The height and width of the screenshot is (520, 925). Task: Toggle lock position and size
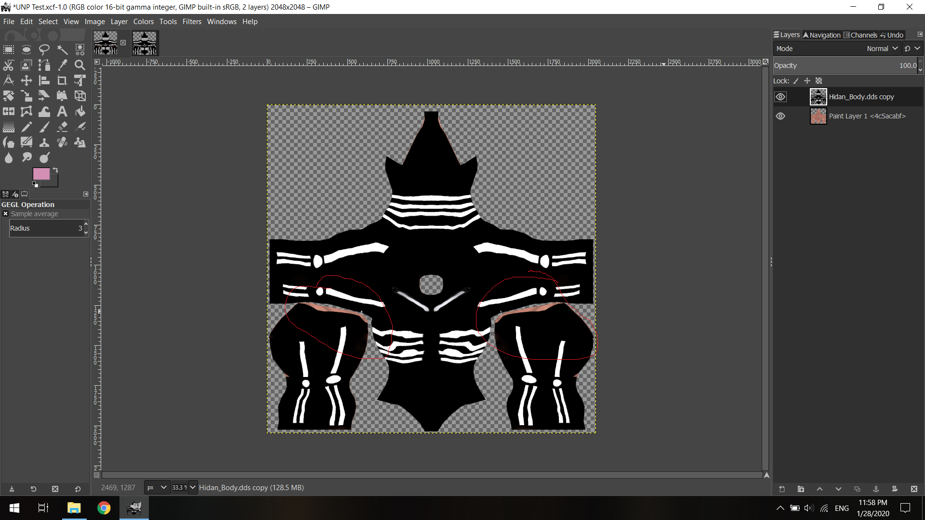(807, 81)
